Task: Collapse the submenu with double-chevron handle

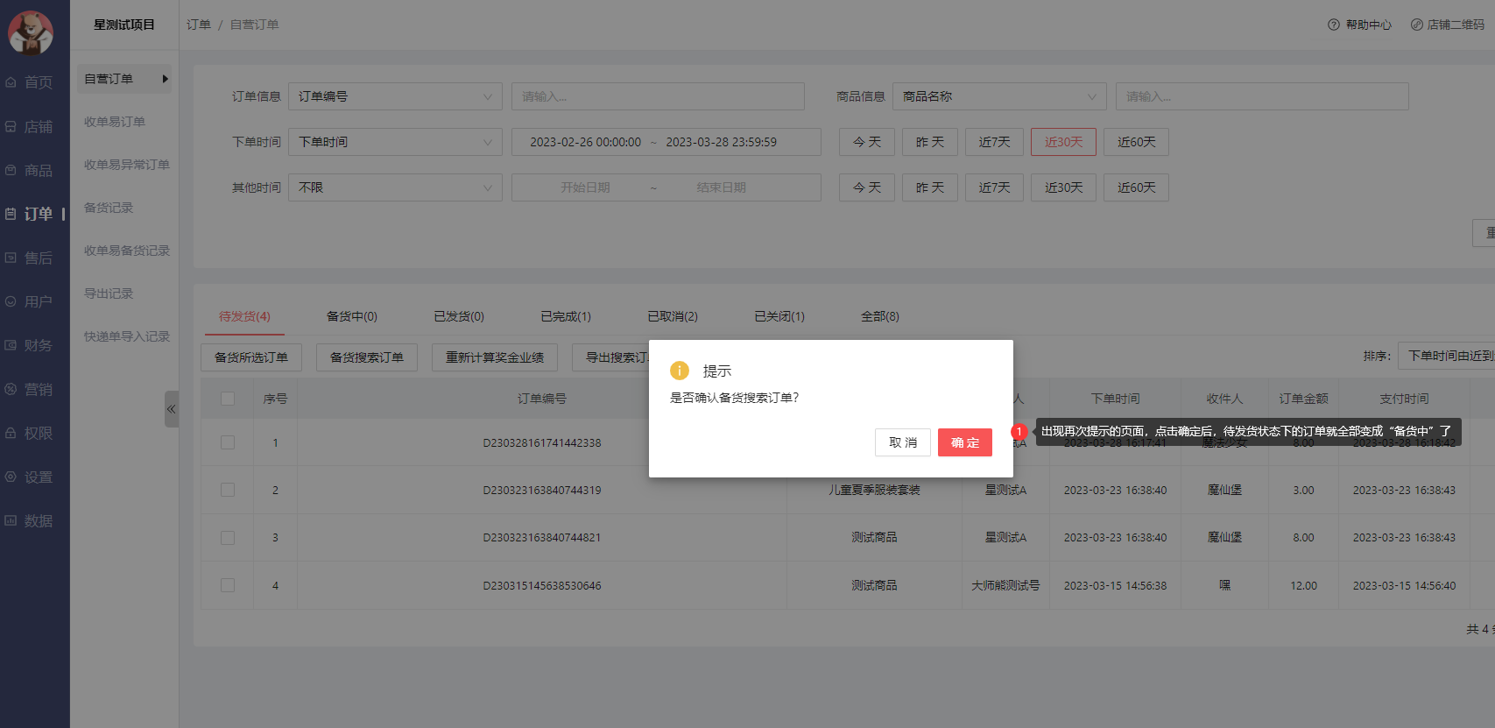Action: tap(171, 409)
